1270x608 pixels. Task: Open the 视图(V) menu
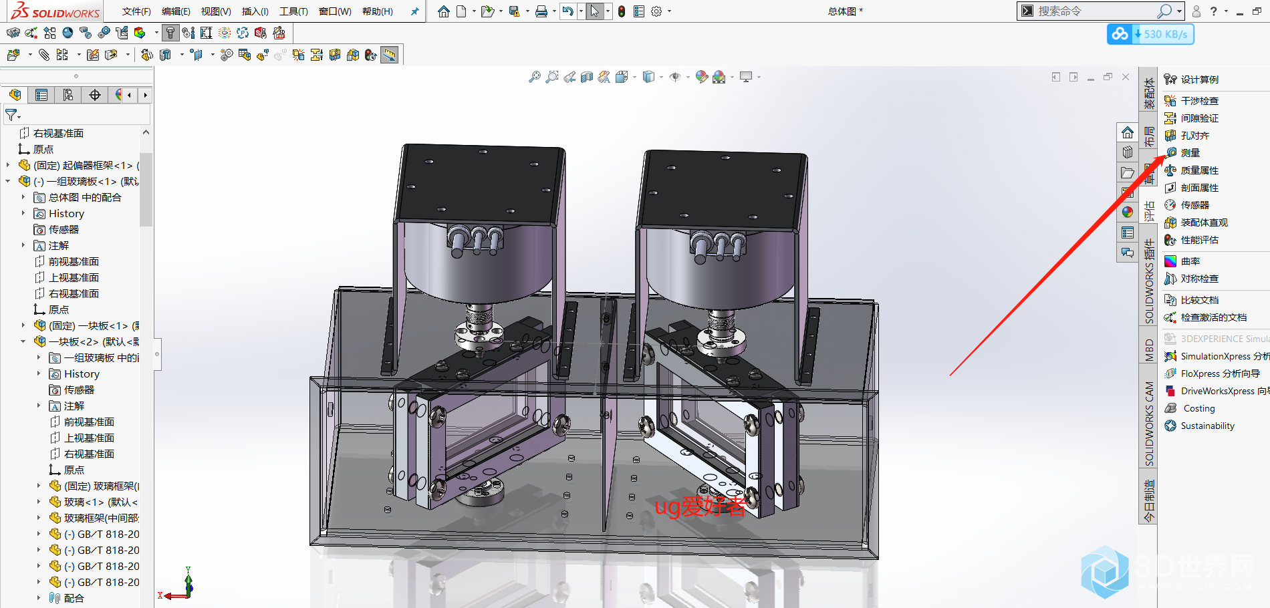[216, 11]
